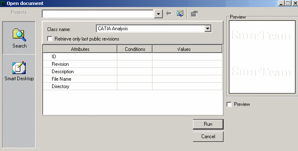Click the search options toolbar icon

pyautogui.click(x=180, y=13)
